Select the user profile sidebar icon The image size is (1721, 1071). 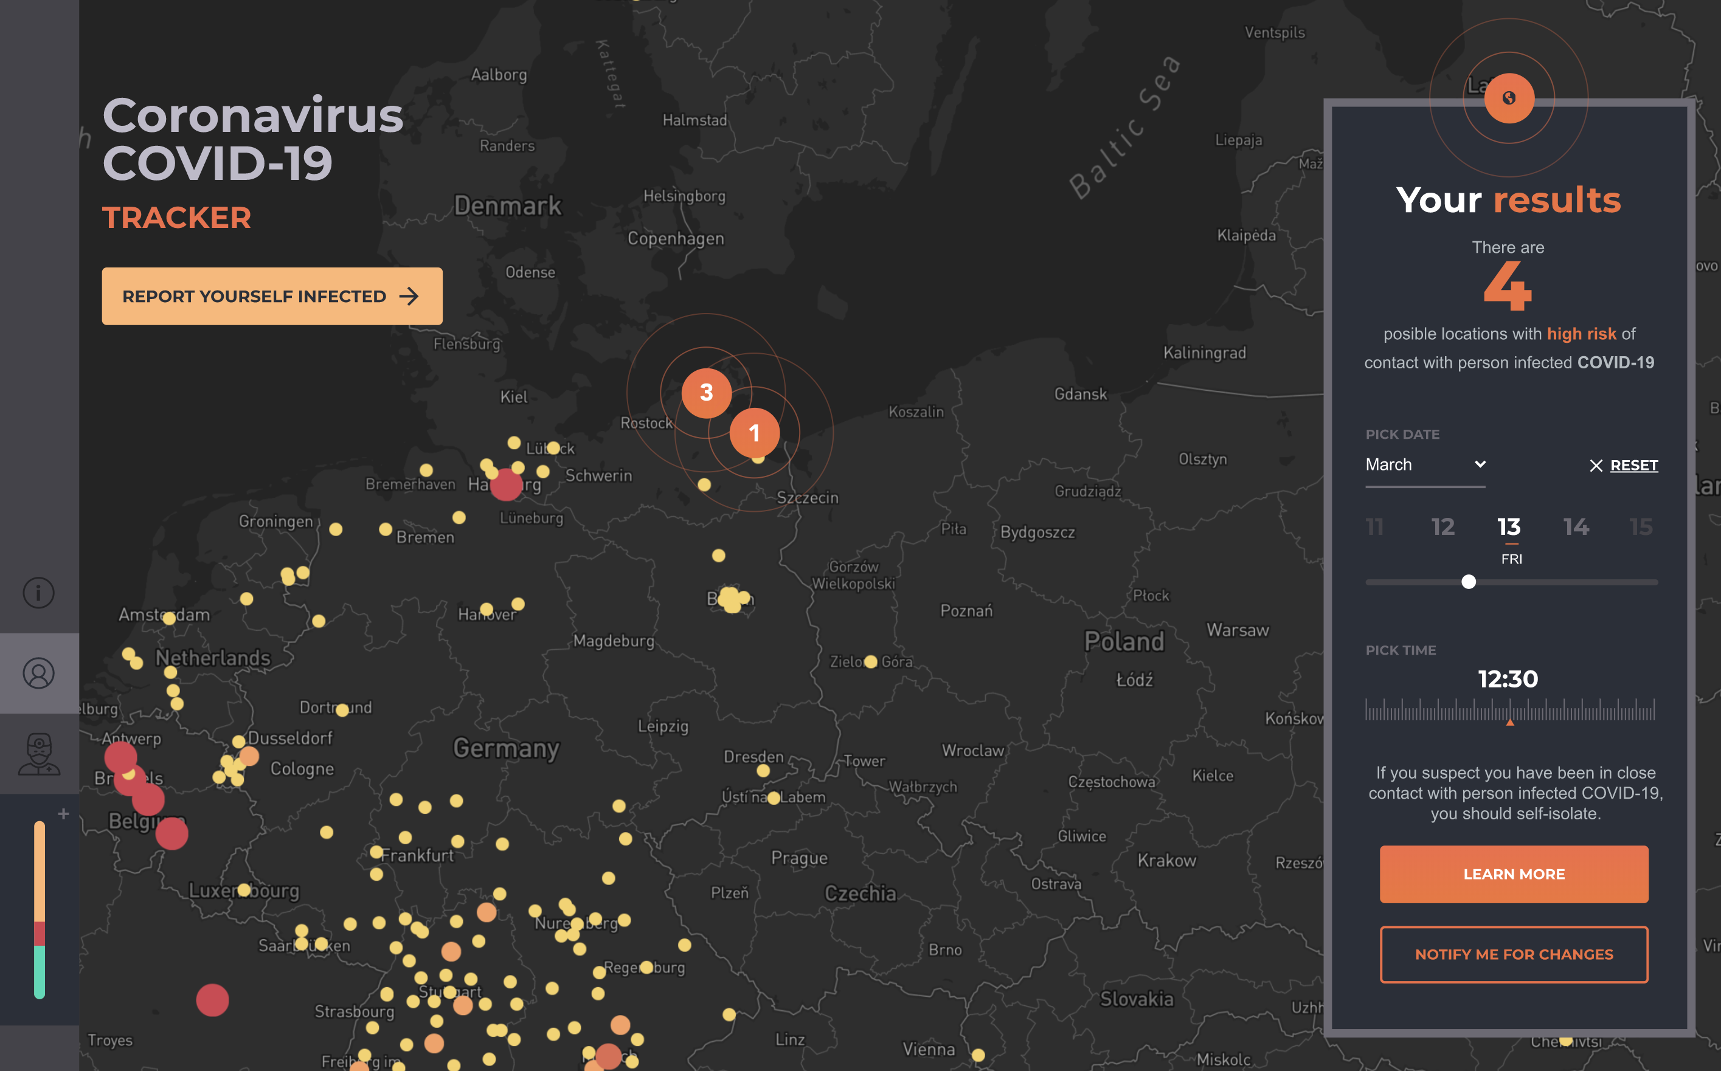(x=38, y=673)
